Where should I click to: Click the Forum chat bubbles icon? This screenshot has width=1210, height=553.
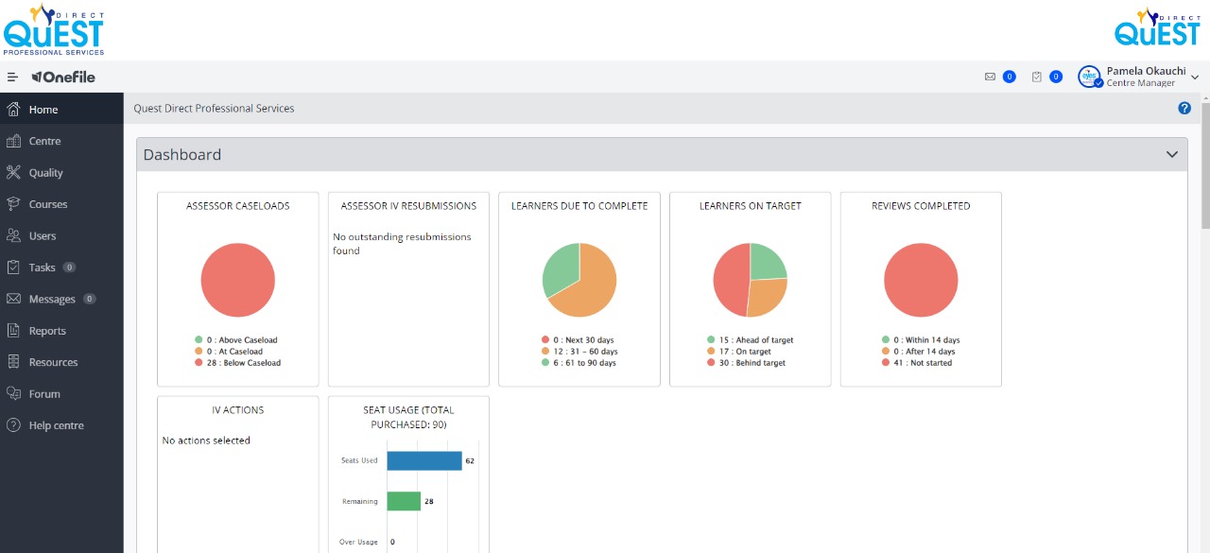pos(13,393)
